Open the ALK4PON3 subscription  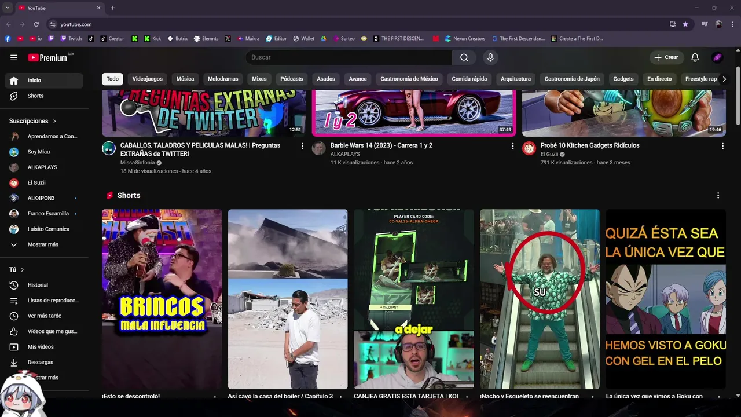click(x=44, y=198)
